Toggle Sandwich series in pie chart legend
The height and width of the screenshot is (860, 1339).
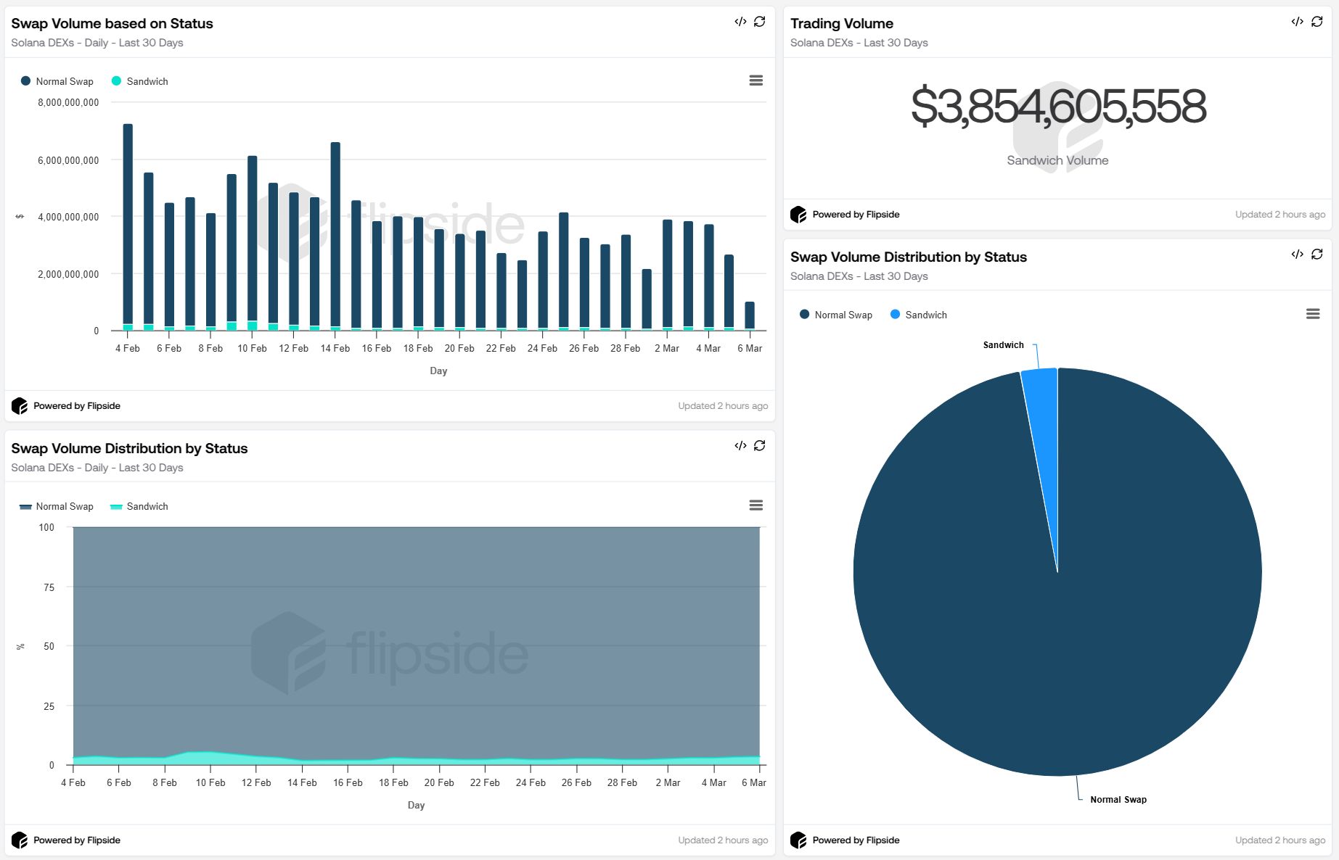(925, 315)
